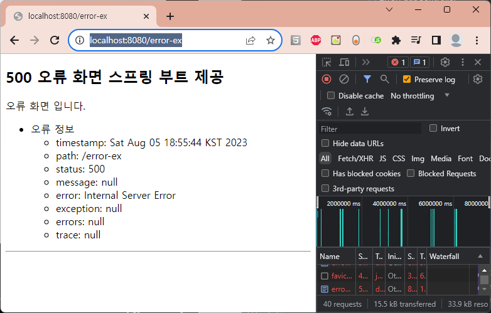The width and height of the screenshot is (491, 313).
Task: Open the Extensions puzzle menu
Action: pyautogui.click(x=396, y=40)
